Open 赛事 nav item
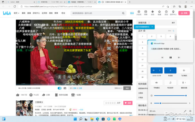 click(56, 13)
